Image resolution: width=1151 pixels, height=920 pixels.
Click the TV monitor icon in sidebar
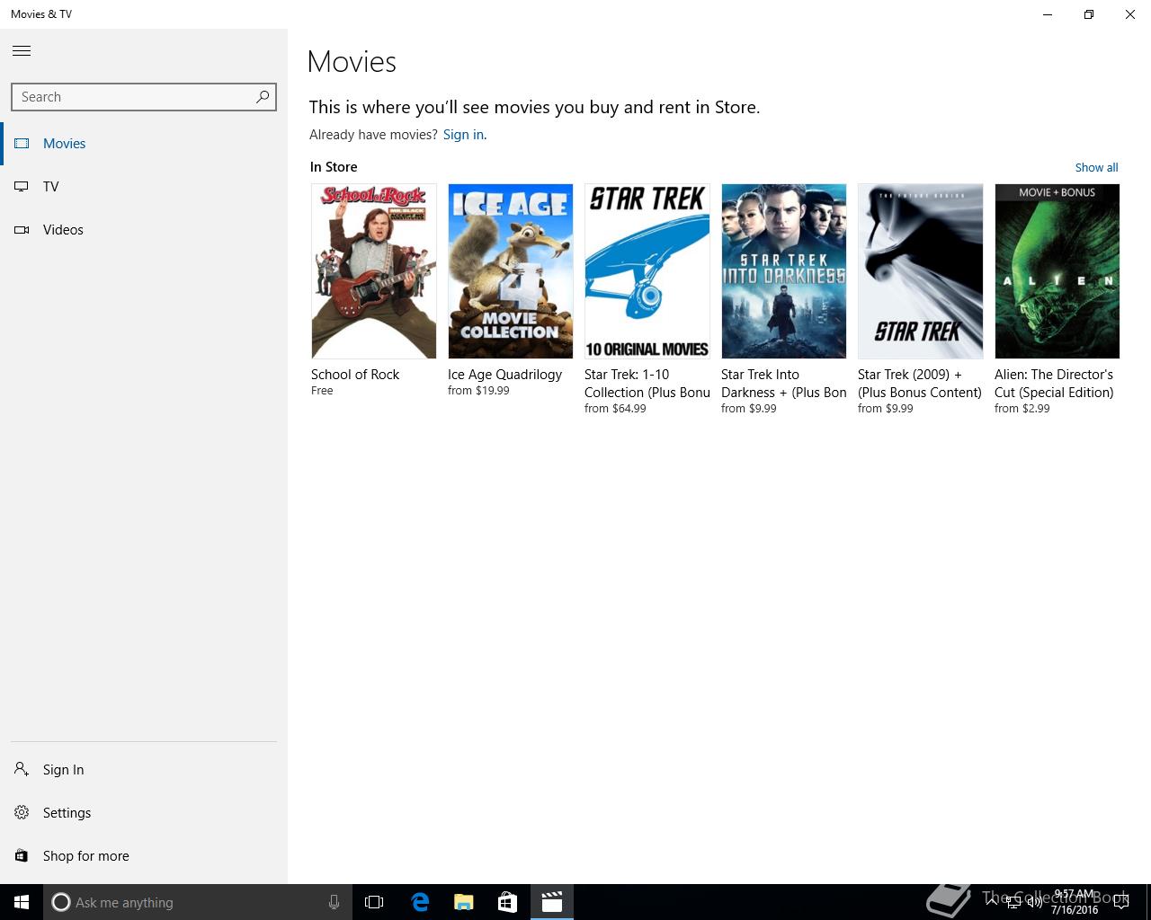point(22,187)
